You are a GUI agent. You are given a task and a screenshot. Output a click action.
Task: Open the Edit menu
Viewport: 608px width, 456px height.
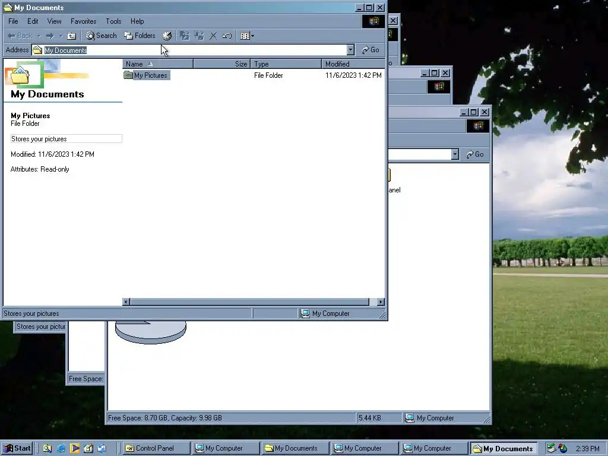(x=33, y=21)
